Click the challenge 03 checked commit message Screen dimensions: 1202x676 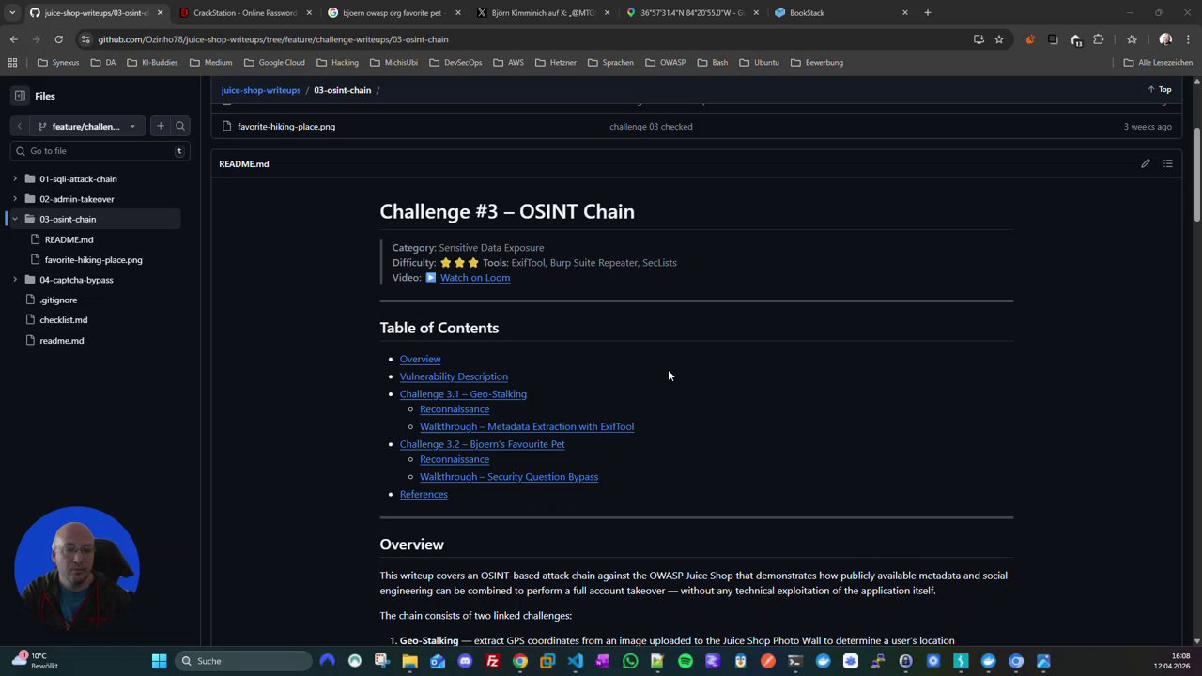tap(651, 127)
